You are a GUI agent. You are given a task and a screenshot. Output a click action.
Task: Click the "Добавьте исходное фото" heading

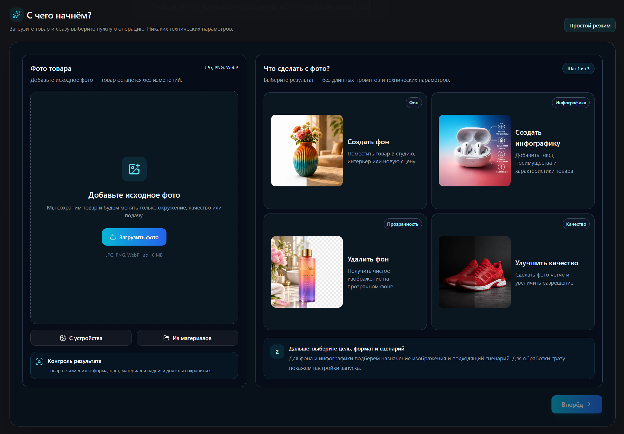[134, 195]
